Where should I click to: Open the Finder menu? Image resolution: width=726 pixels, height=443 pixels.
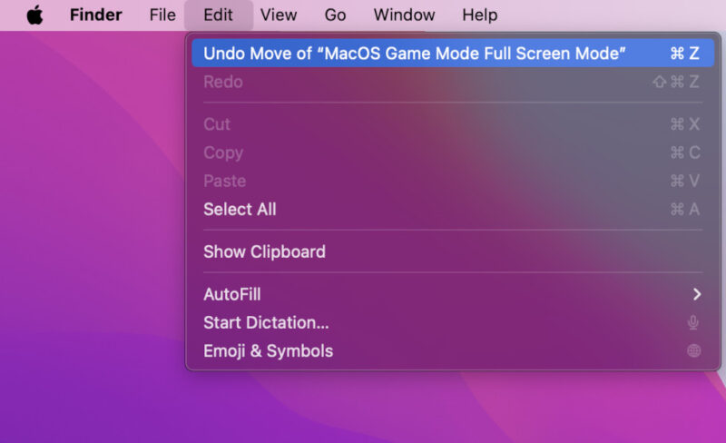(96, 15)
